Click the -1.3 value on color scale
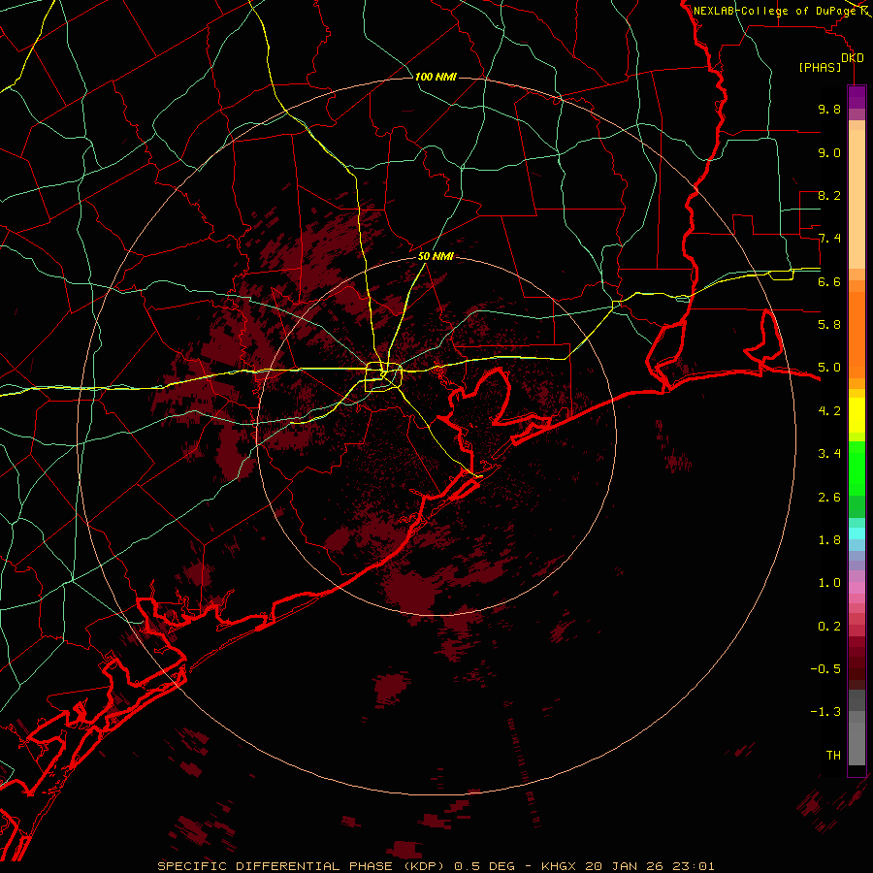This screenshot has height=873, width=873. coord(825,712)
